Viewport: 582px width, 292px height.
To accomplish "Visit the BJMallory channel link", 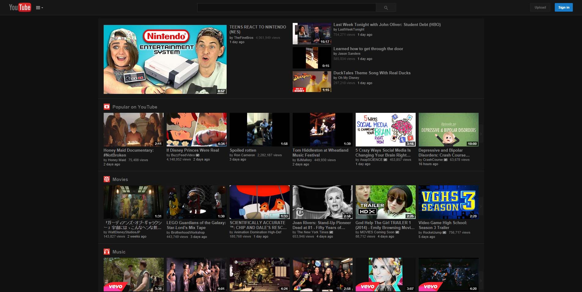I will coord(304,160).
